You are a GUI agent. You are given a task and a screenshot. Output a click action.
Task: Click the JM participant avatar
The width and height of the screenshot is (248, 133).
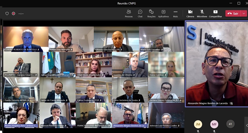click(x=198, y=124)
